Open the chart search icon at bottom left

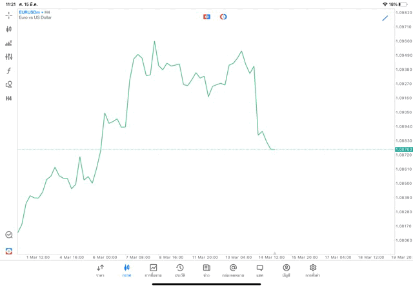click(x=8, y=235)
